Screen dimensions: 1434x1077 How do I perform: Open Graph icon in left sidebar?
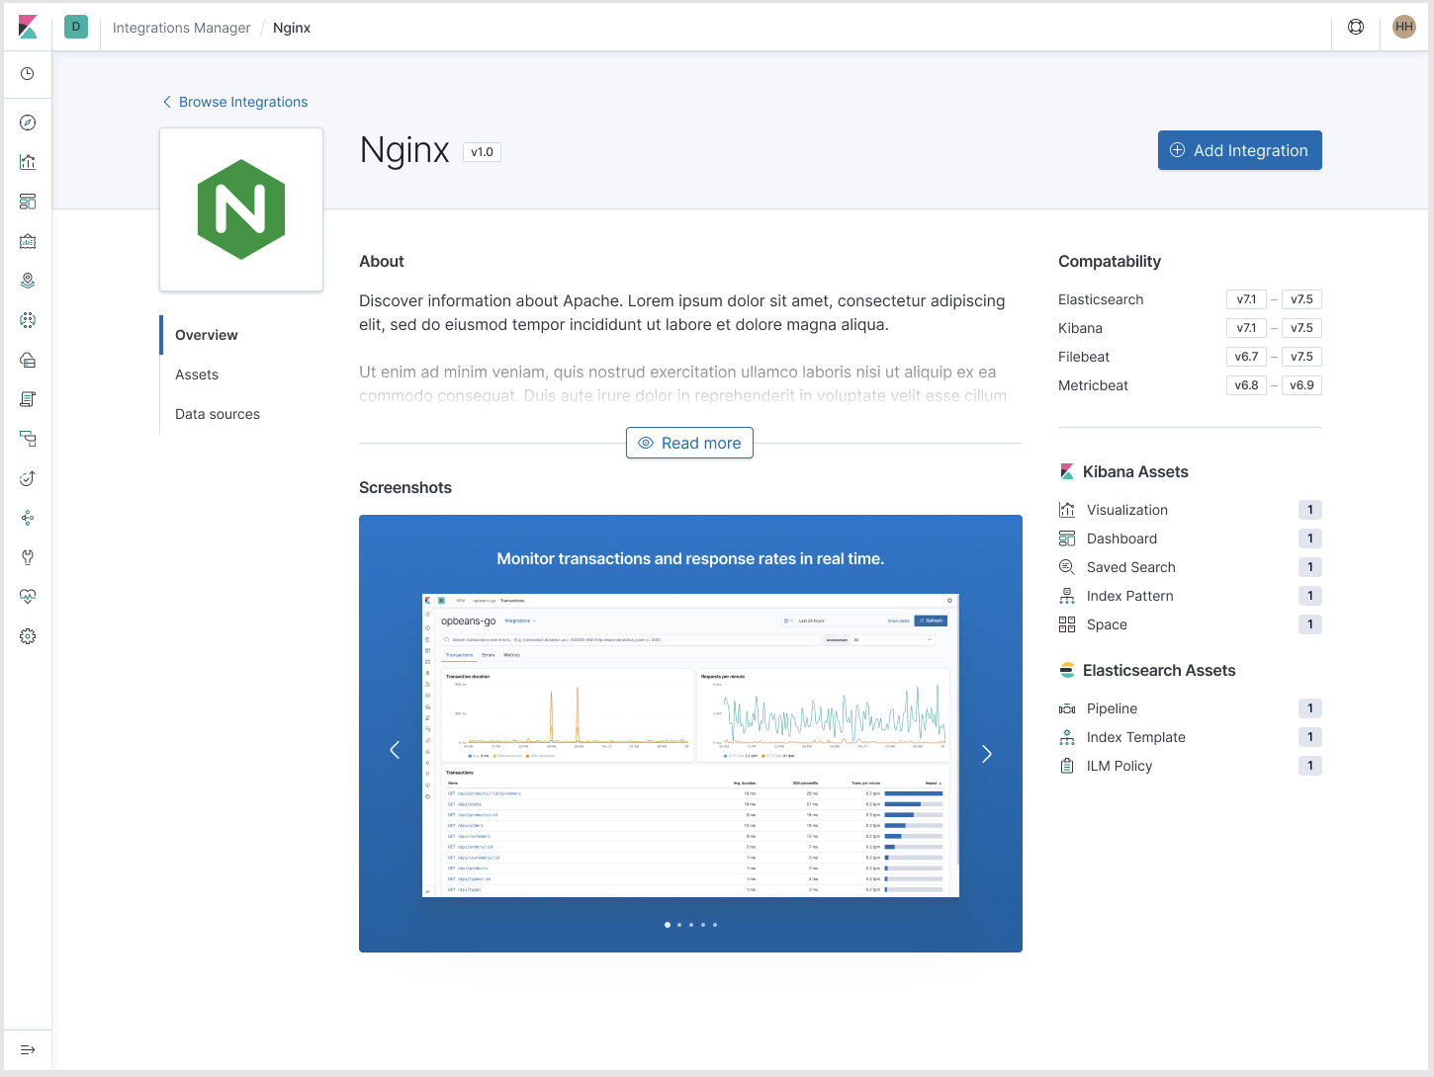coord(28,518)
